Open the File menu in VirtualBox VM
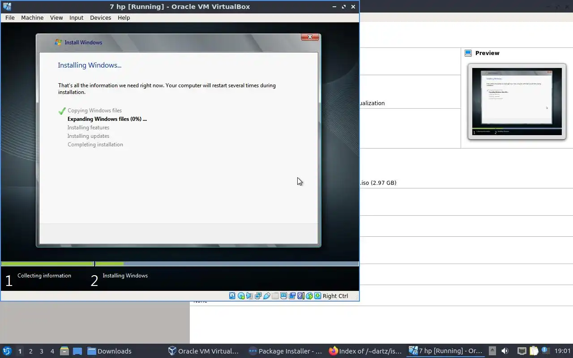573x358 pixels. (x=10, y=17)
